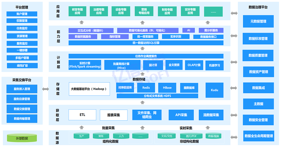Click the 外部数据 green cylinder
The image size is (281, 147).
click(x=22, y=138)
